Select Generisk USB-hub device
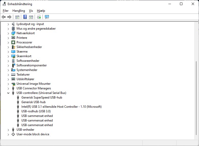 click(x=33, y=102)
